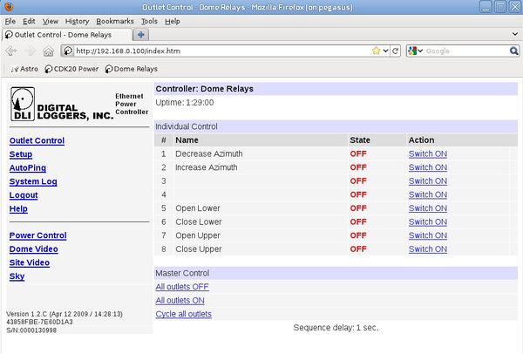Click the 'Sequence delay: 1 sec.' text

pos(336,328)
